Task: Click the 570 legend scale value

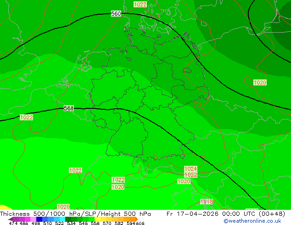Action: tap(107, 223)
